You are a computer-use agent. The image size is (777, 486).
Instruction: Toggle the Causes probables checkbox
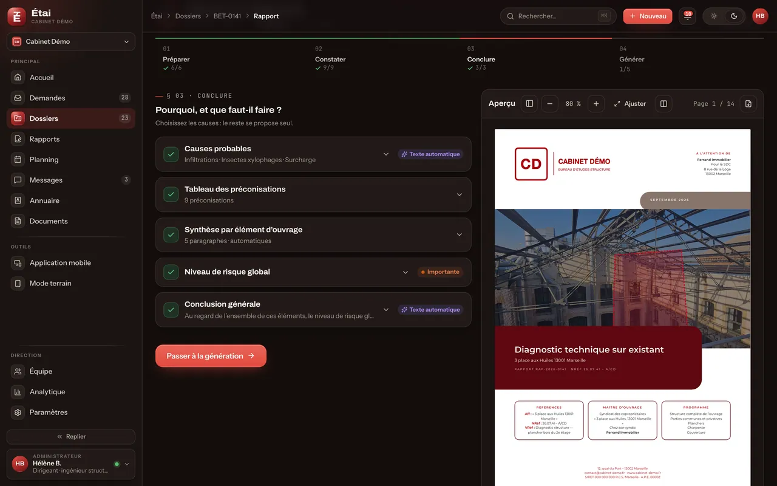(x=171, y=154)
